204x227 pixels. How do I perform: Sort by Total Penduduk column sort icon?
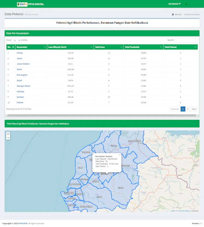pyautogui.click(x=161, y=47)
